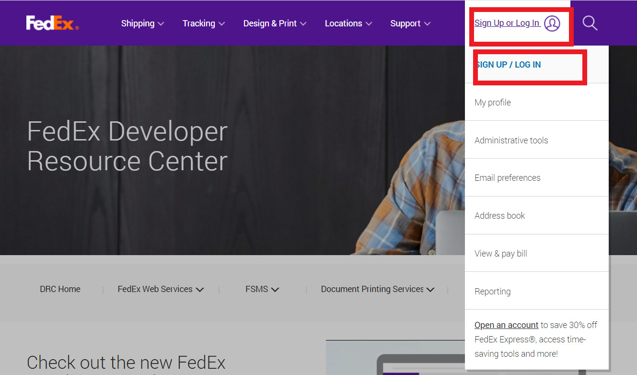Image resolution: width=637 pixels, height=375 pixels.
Task: Expand the FSMS dropdown
Action: pyautogui.click(x=262, y=289)
